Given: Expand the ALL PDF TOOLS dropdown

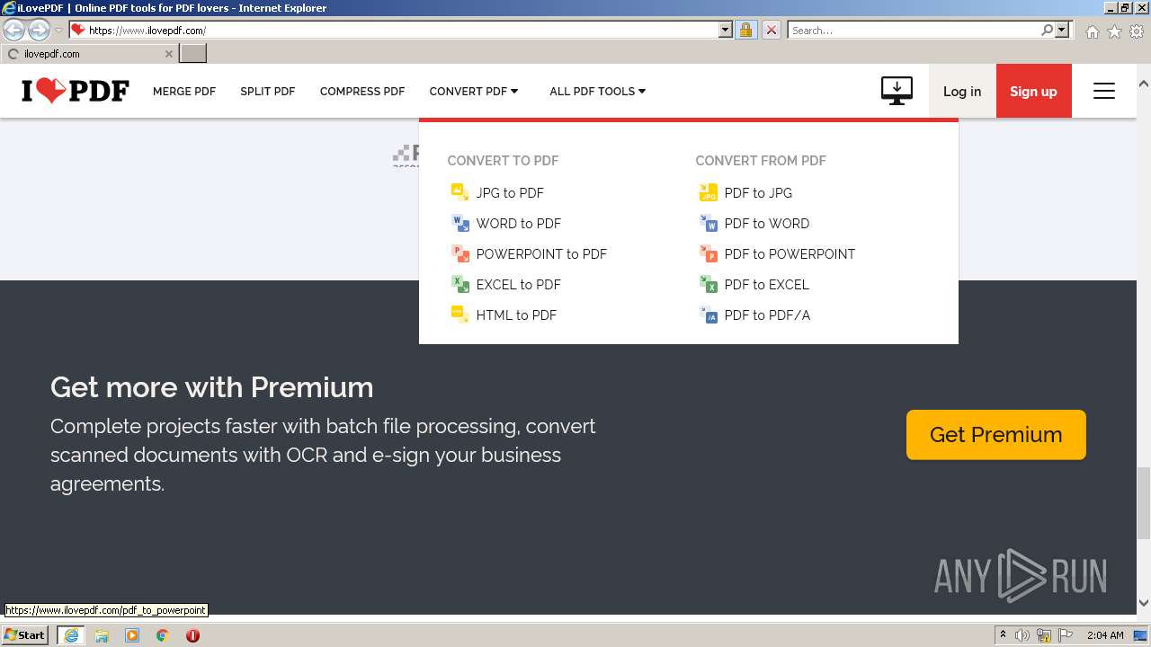Looking at the screenshot, I should point(598,91).
